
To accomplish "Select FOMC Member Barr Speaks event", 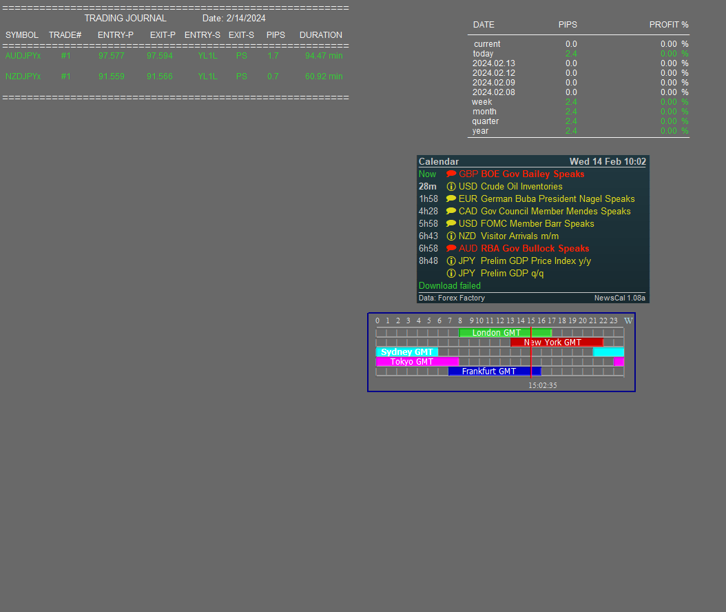I will coord(537,224).
